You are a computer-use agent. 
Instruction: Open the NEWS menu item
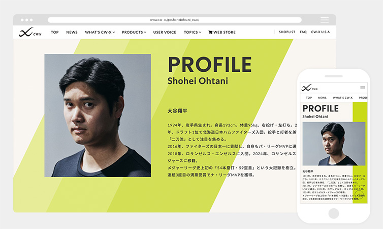point(72,32)
